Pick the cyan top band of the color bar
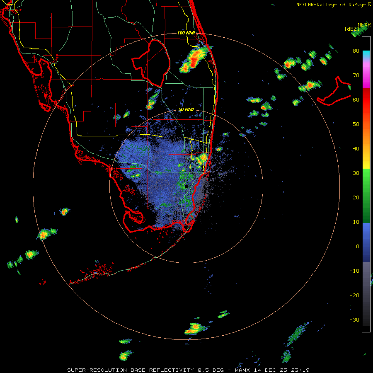Viewport: 373px width, 373px height. tap(366, 55)
